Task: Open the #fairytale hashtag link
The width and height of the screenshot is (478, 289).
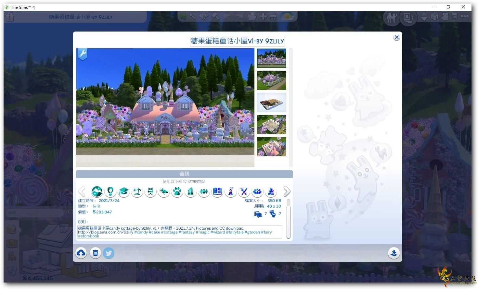Action: tap(235, 232)
